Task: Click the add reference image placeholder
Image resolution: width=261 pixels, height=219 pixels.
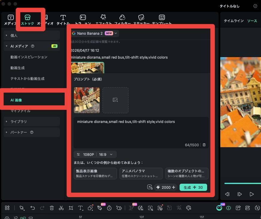Action: coord(116,100)
